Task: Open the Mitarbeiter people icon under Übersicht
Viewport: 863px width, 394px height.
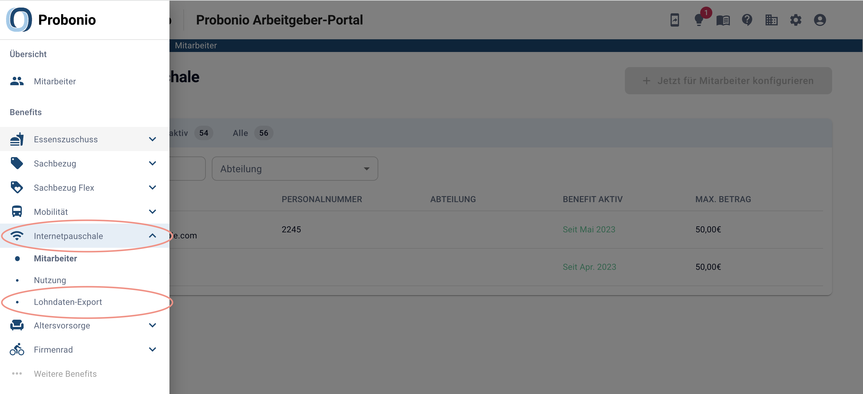Action: pos(17,81)
